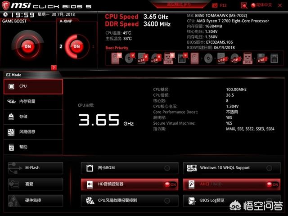Click the date text 30 7月, 2018
Viewport: 288px width, 216px height.
(63, 14)
